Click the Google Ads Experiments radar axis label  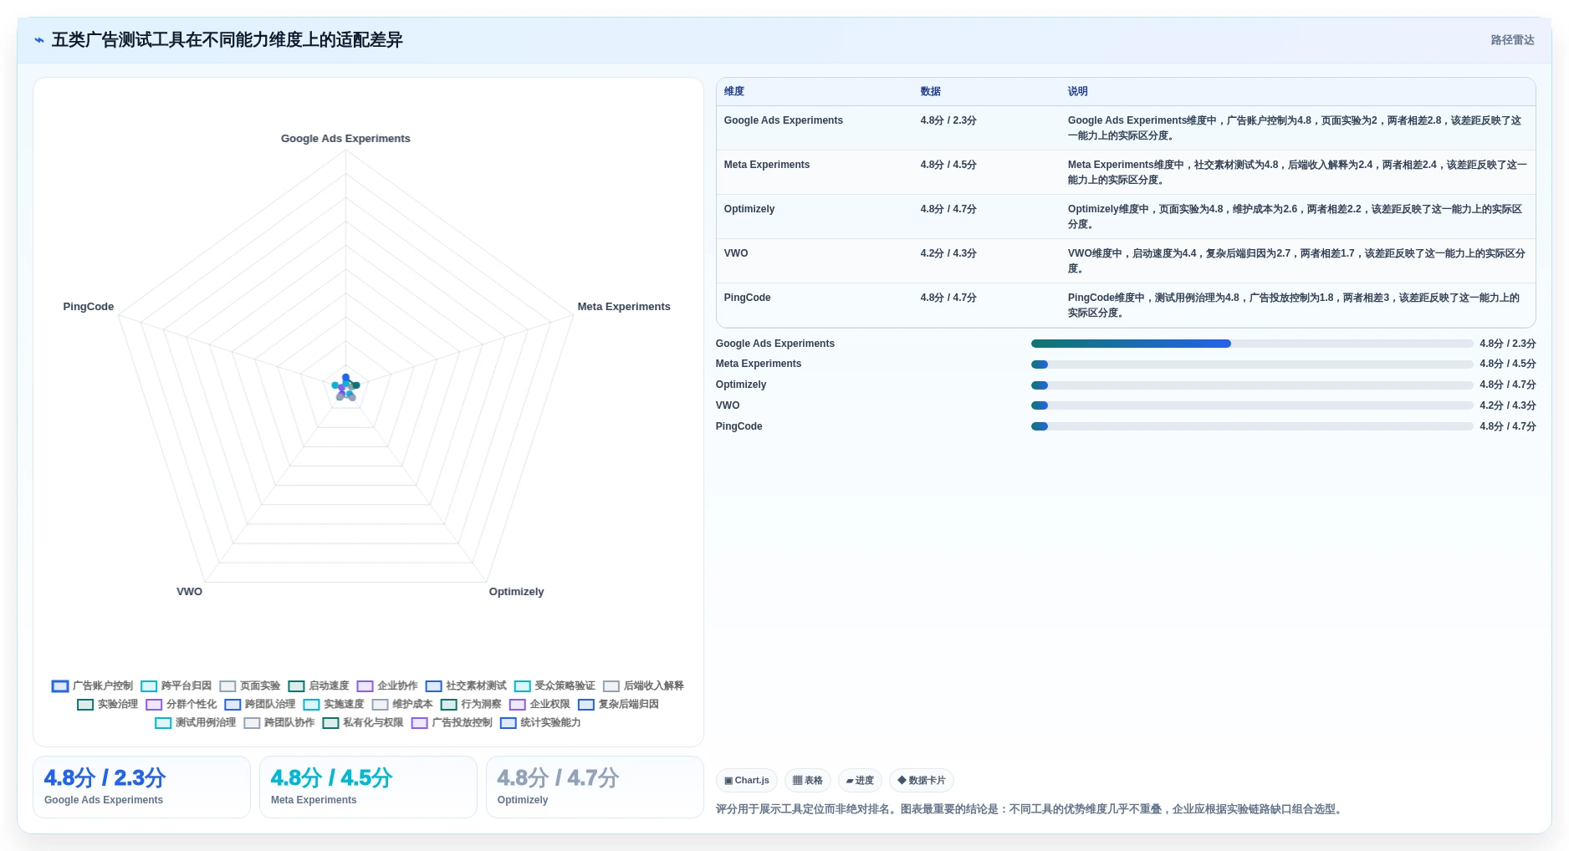(x=345, y=139)
